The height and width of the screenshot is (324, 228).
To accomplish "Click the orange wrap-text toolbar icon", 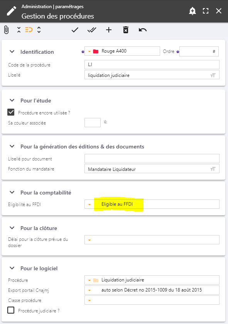I will 29,30.
